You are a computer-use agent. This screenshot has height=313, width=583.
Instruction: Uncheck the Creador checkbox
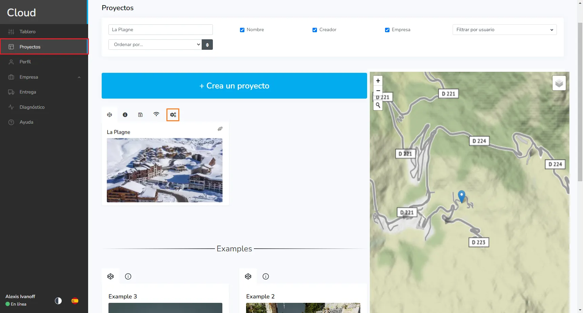point(315,30)
